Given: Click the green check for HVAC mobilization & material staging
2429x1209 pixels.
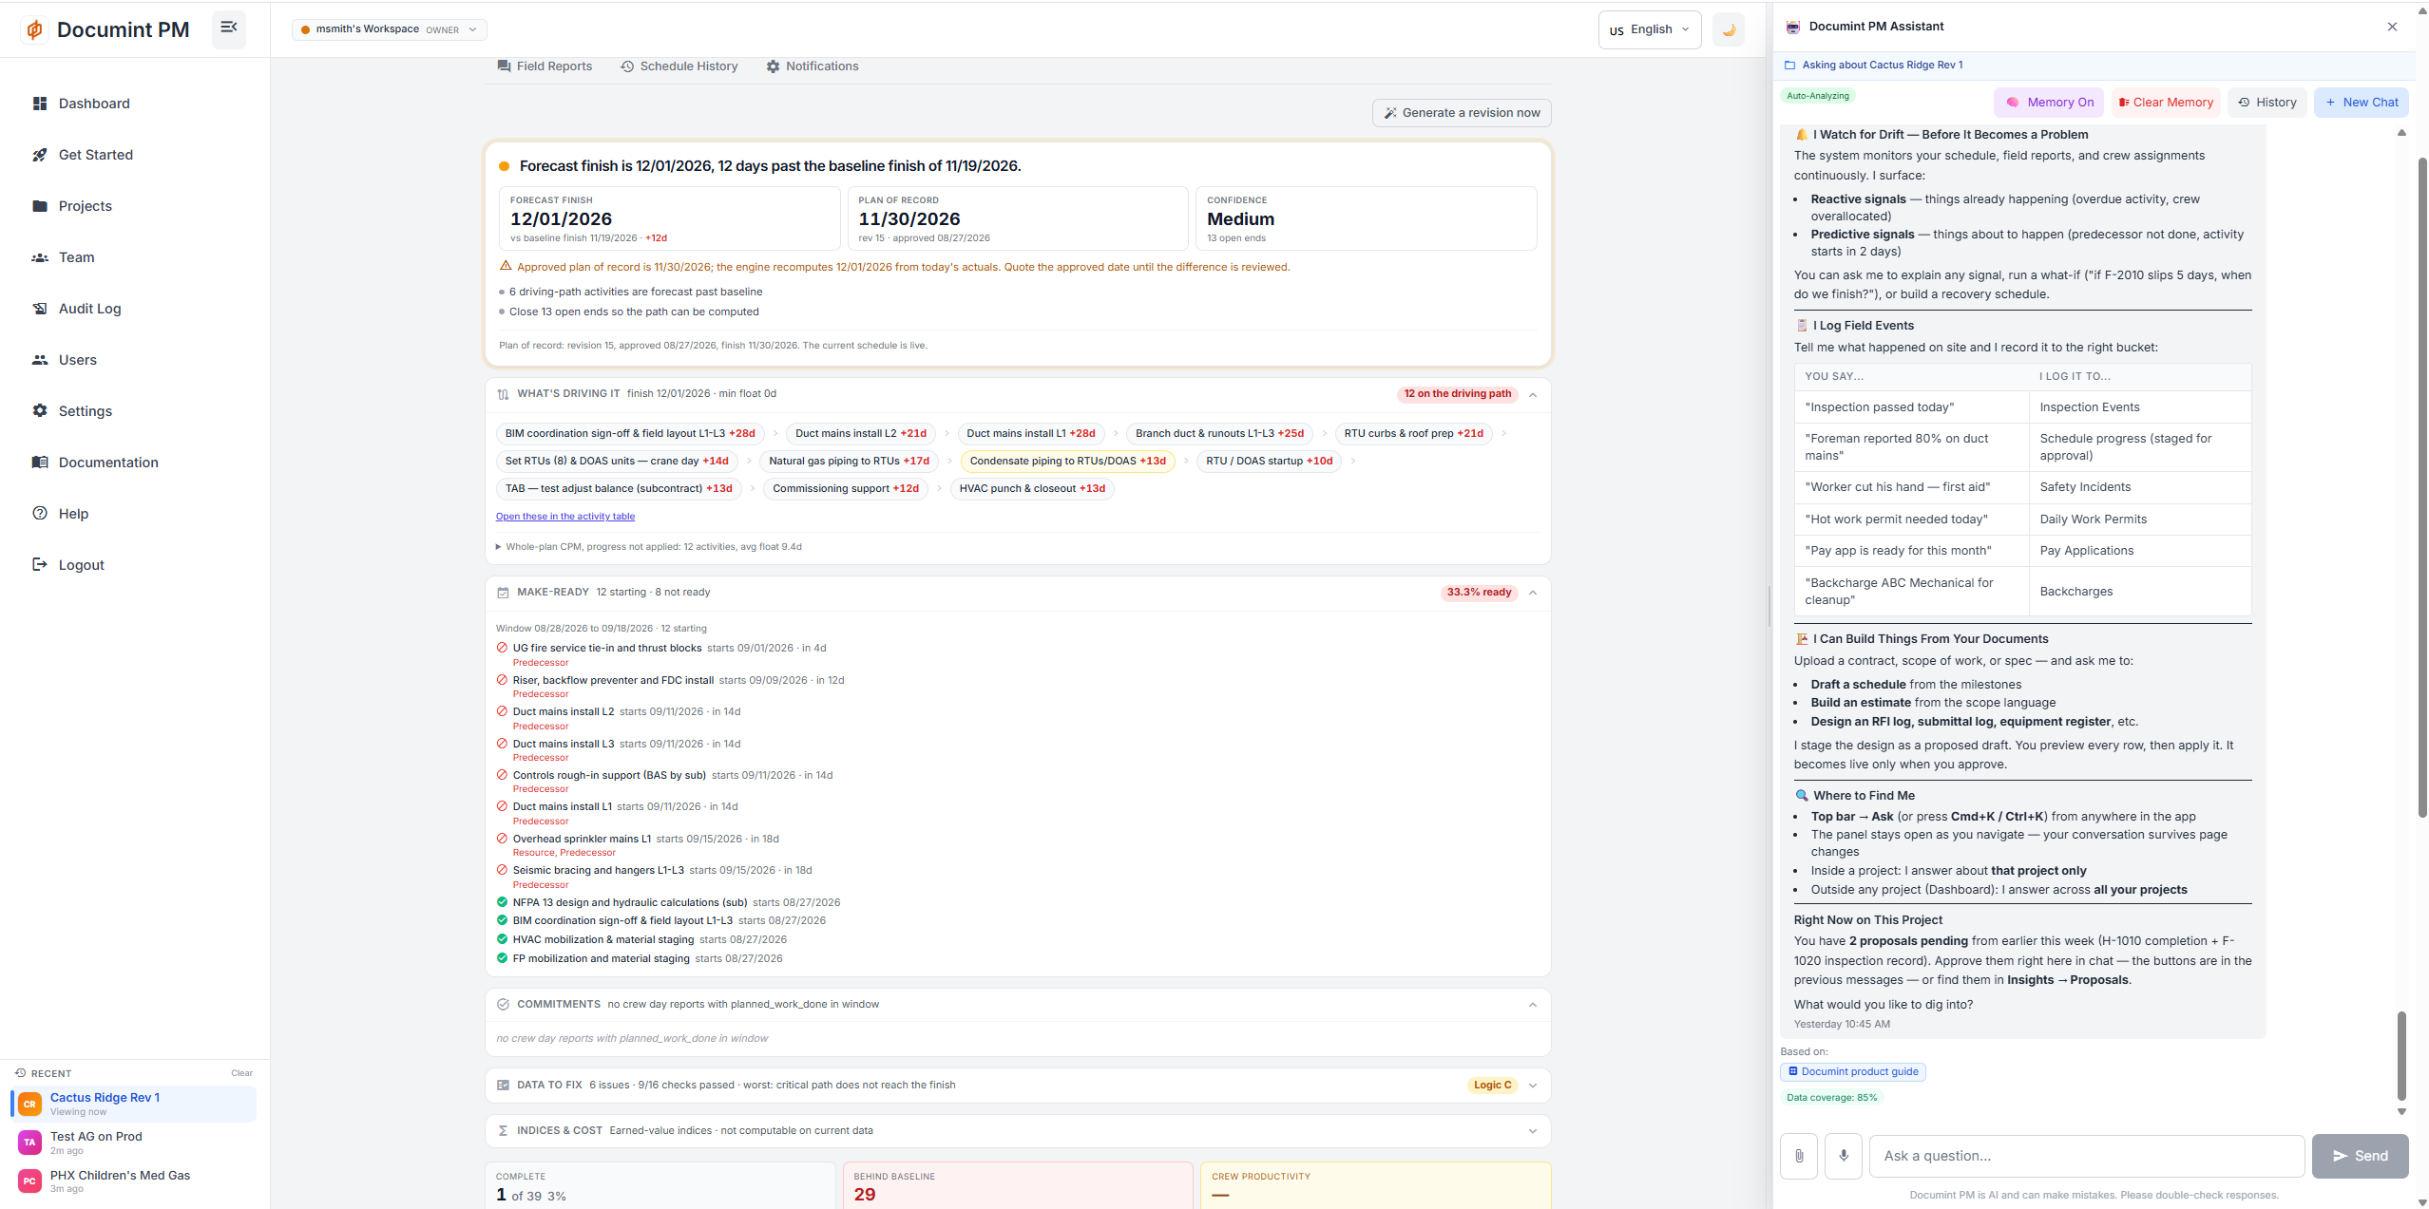Looking at the screenshot, I should [502, 939].
